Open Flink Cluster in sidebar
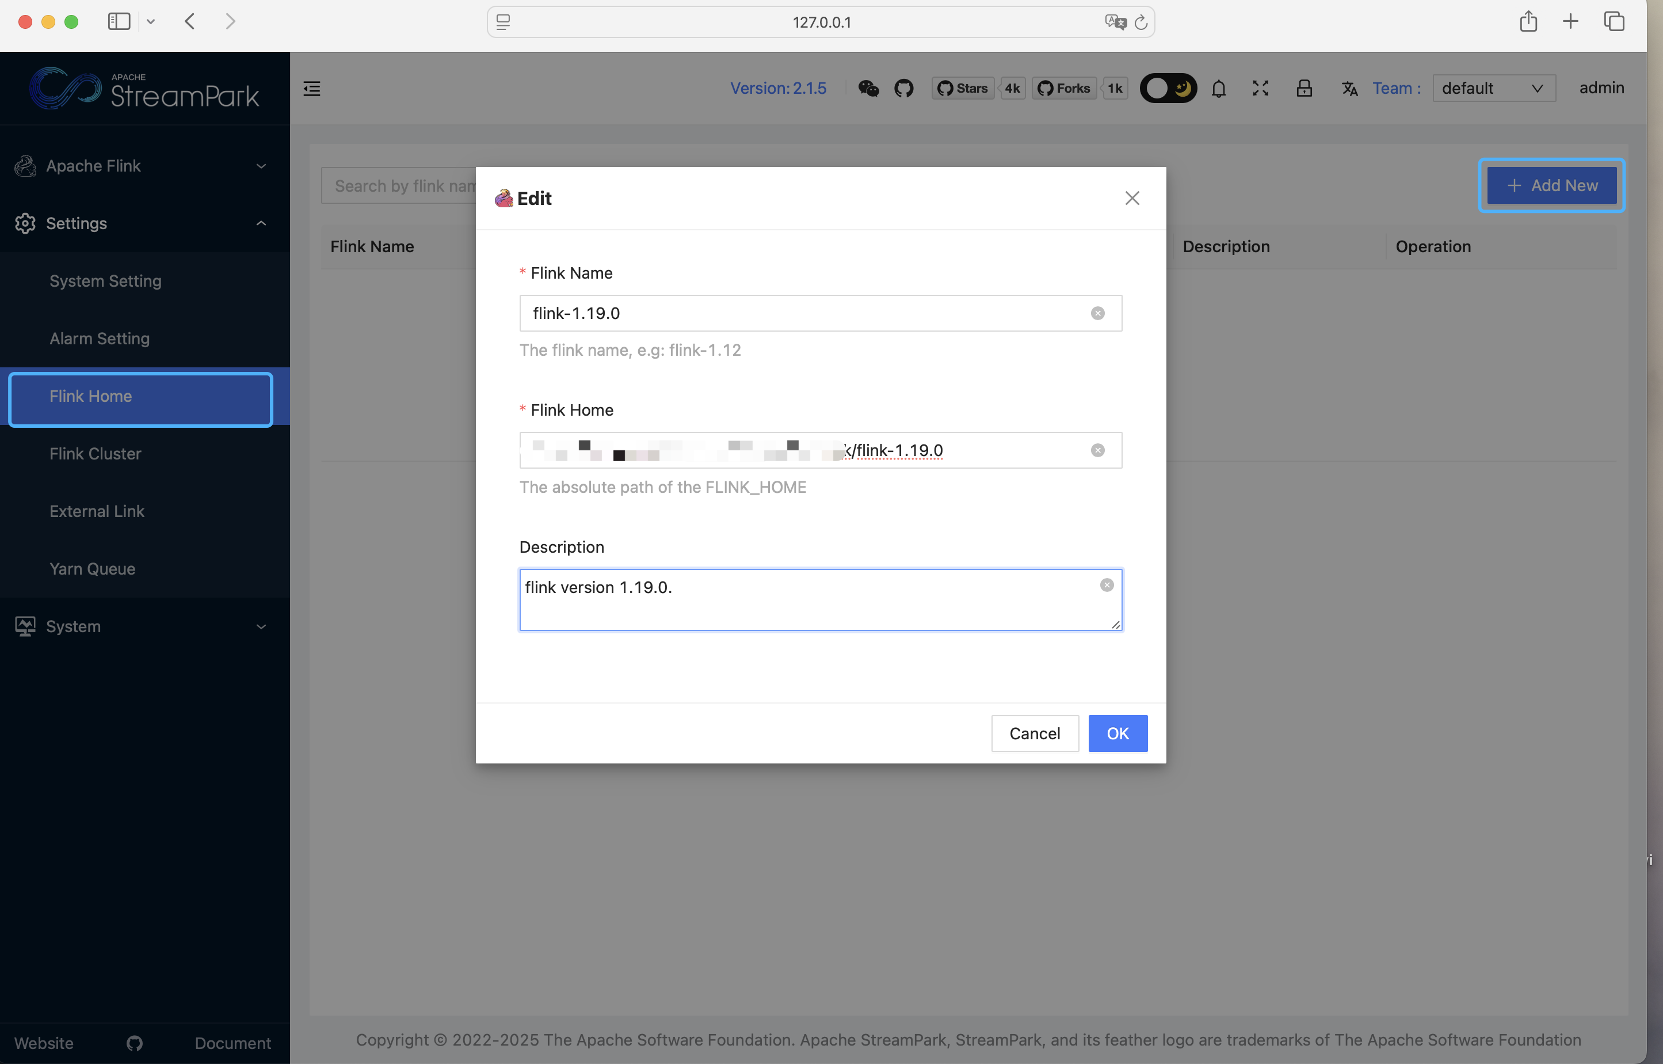This screenshot has width=1663, height=1064. coord(96,453)
